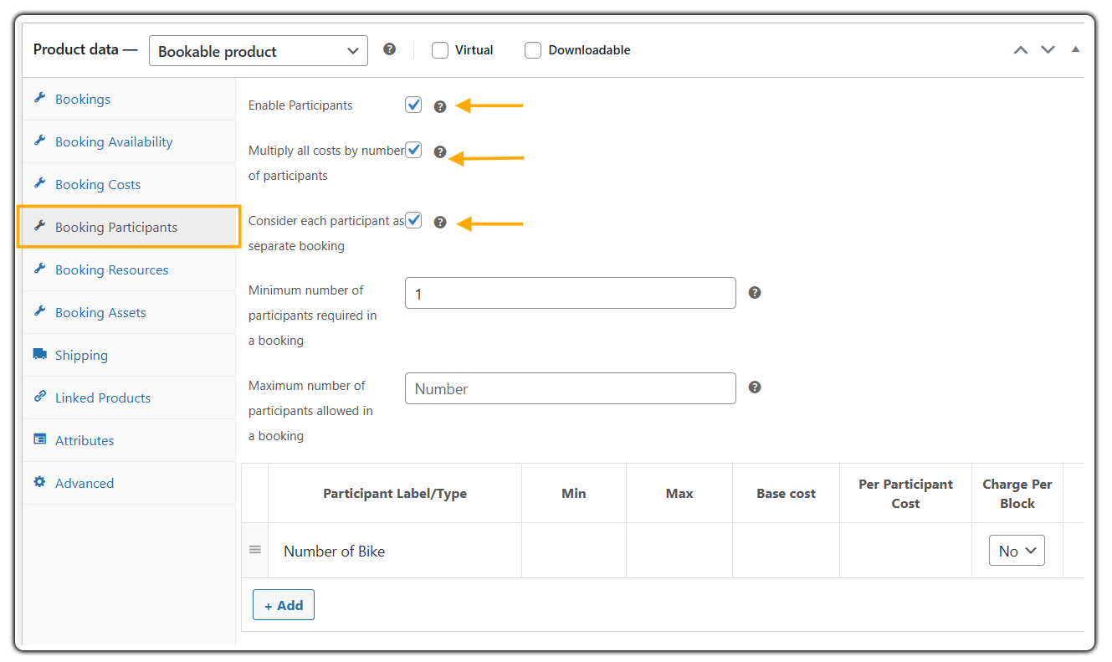This screenshot has height=662, width=1112.
Task: Open the Bookings tab
Action: pyautogui.click(x=129, y=99)
